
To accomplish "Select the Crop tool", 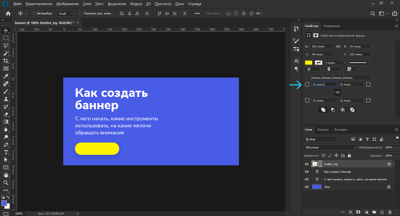I will tap(6, 61).
